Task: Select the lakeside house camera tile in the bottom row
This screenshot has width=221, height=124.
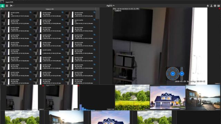Action: pyautogui.click(x=66, y=117)
